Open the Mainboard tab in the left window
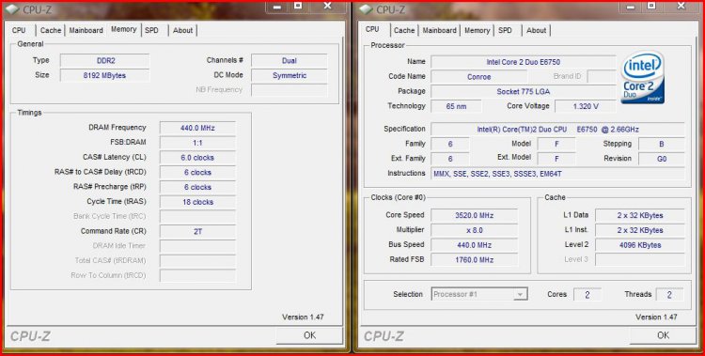 pos(86,30)
